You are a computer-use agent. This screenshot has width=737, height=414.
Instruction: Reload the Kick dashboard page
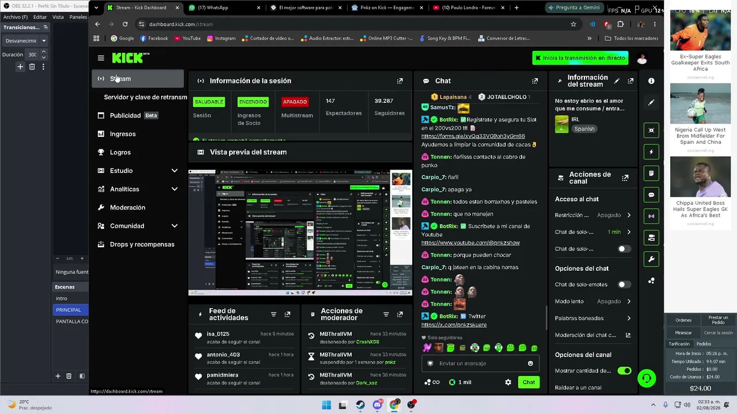click(x=125, y=24)
